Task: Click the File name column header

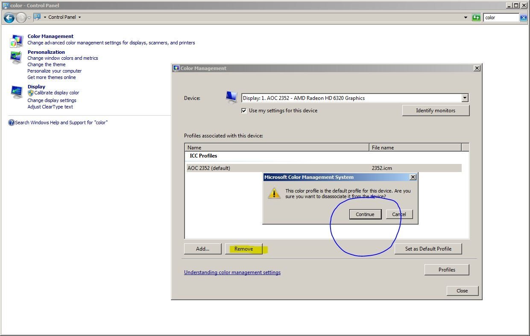Action: pyautogui.click(x=415, y=147)
